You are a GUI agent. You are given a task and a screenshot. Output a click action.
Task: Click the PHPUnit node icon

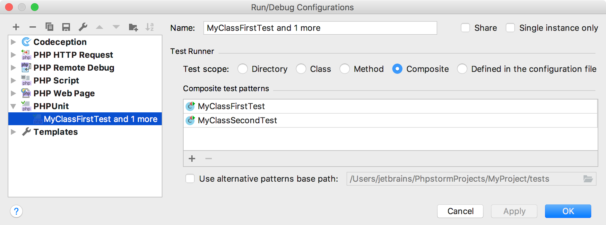(x=26, y=106)
